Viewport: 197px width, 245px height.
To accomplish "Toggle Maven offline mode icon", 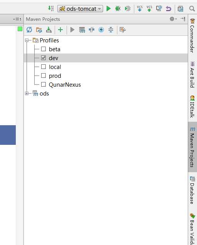I will pos(92,30).
